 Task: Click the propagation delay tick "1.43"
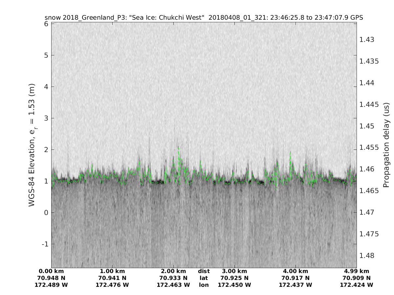click(x=367, y=40)
